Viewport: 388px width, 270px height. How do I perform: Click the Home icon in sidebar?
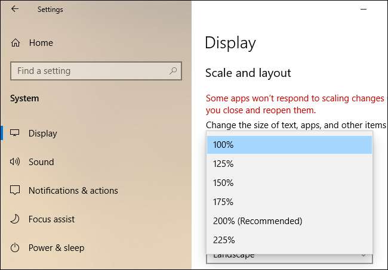(16, 43)
